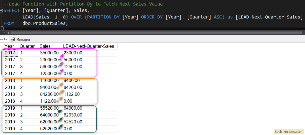Select the 55520.00 sales cell for 2019

49,108
